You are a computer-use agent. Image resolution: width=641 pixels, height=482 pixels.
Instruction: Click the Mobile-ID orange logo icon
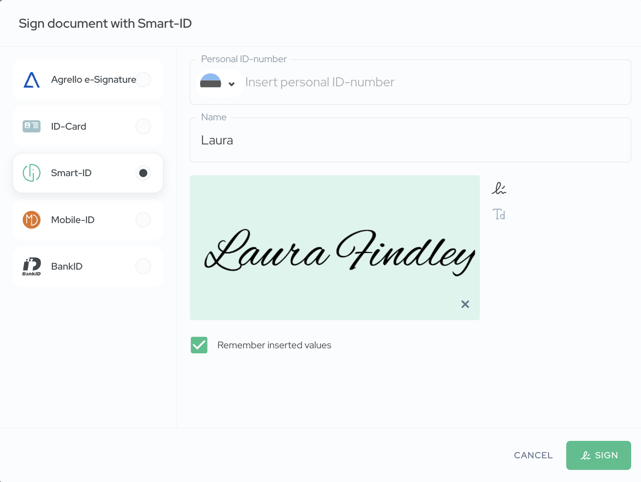pyautogui.click(x=31, y=220)
